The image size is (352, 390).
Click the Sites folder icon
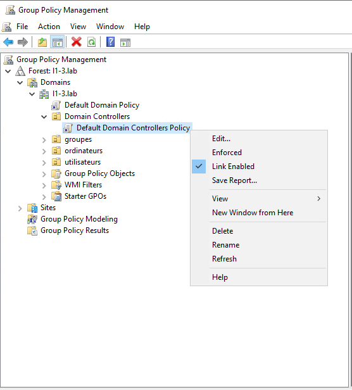coord(32,208)
